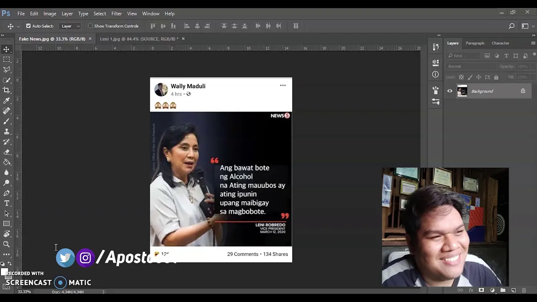Screen dimensions: 537x302
Task: Open the Normal blend mode dropdown
Action: 470,66
